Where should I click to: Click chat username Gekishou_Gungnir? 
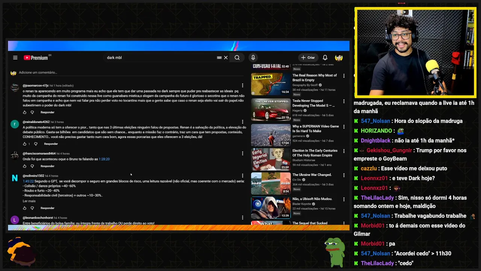[x=389, y=150]
